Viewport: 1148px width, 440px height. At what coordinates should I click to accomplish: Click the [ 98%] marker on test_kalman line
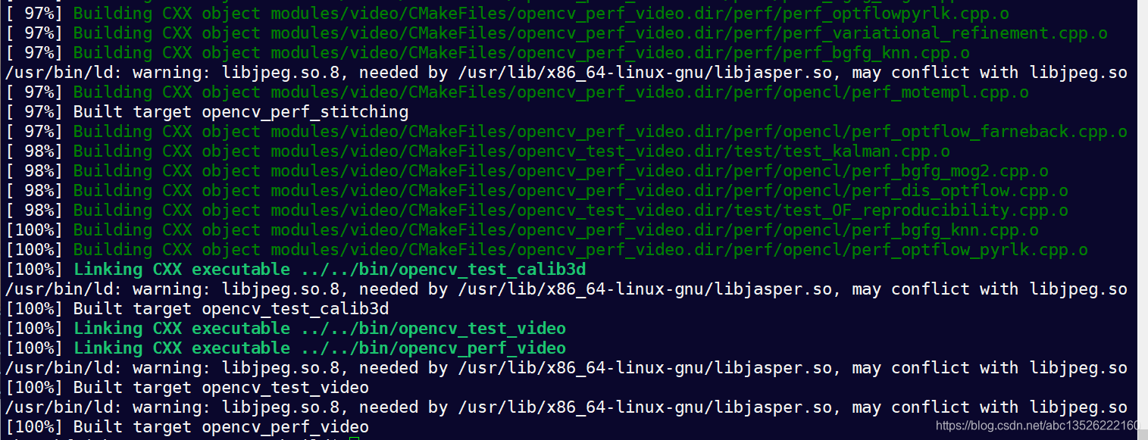click(x=35, y=151)
